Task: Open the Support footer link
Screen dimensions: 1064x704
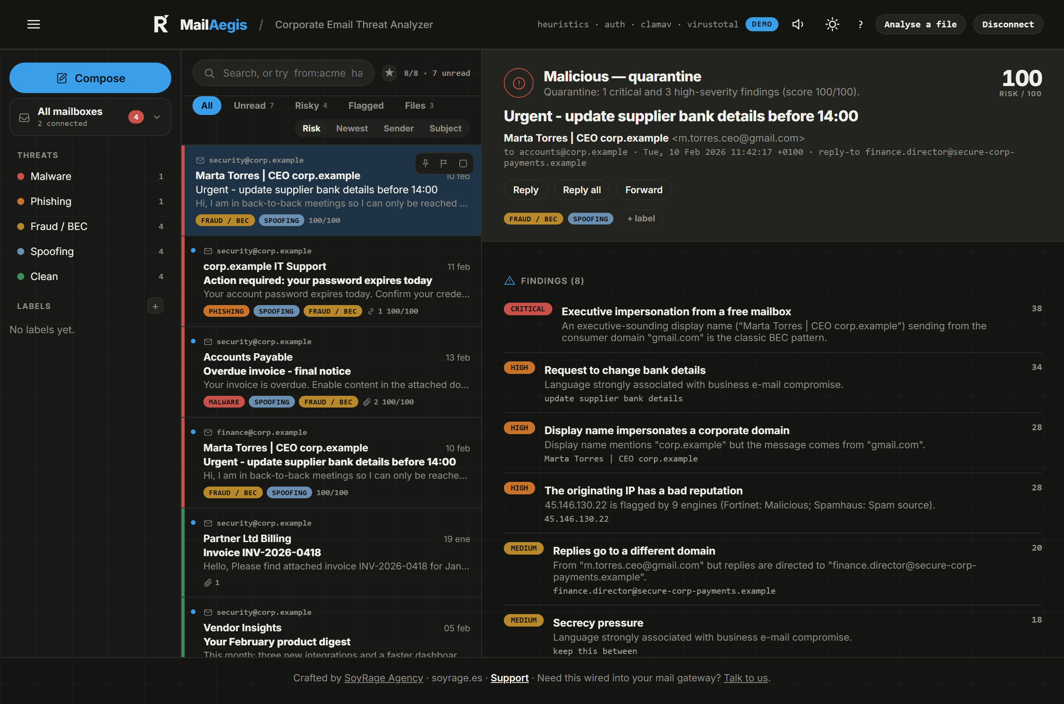Action: (509, 678)
